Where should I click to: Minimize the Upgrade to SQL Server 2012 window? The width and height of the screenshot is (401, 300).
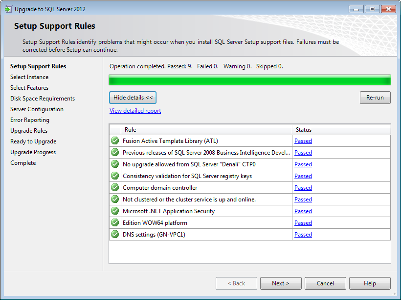coord(356,9)
